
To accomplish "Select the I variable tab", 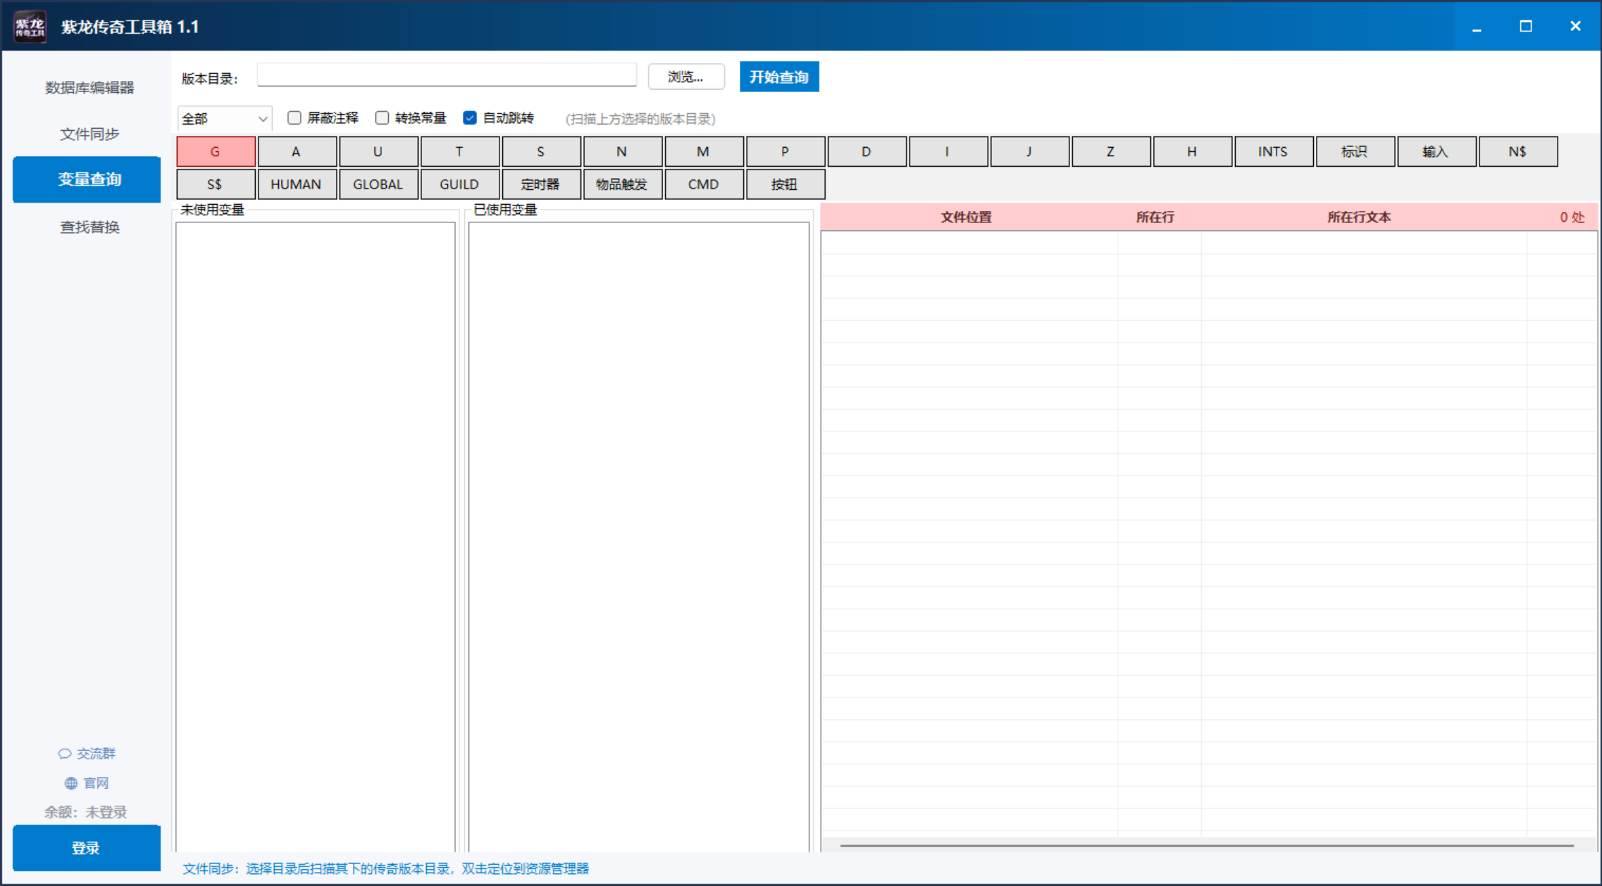I will 948,151.
